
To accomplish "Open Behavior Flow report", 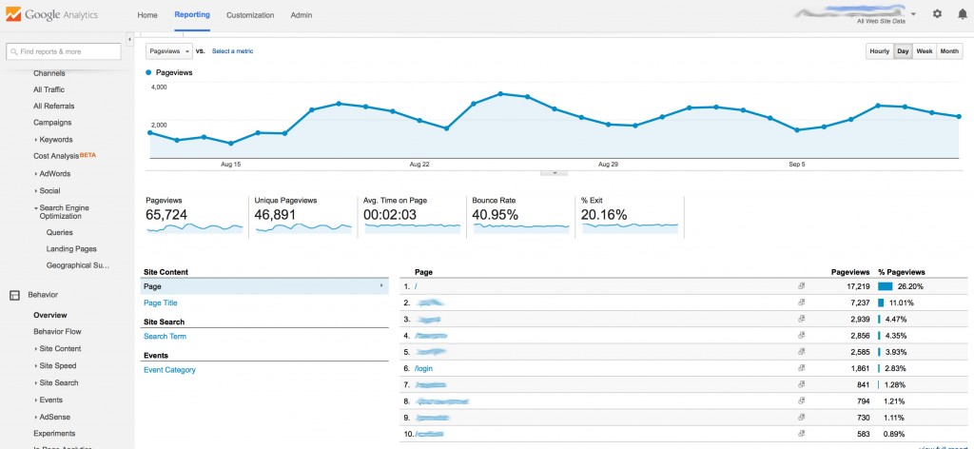I will pyautogui.click(x=57, y=332).
